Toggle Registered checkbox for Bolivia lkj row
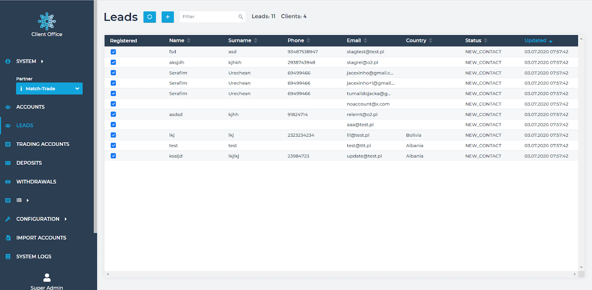592x290 pixels. point(113,135)
